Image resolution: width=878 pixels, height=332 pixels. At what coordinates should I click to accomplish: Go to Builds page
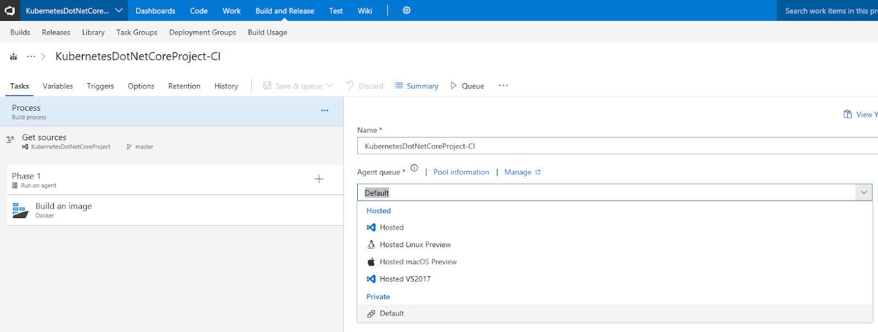(x=20, y=32)
